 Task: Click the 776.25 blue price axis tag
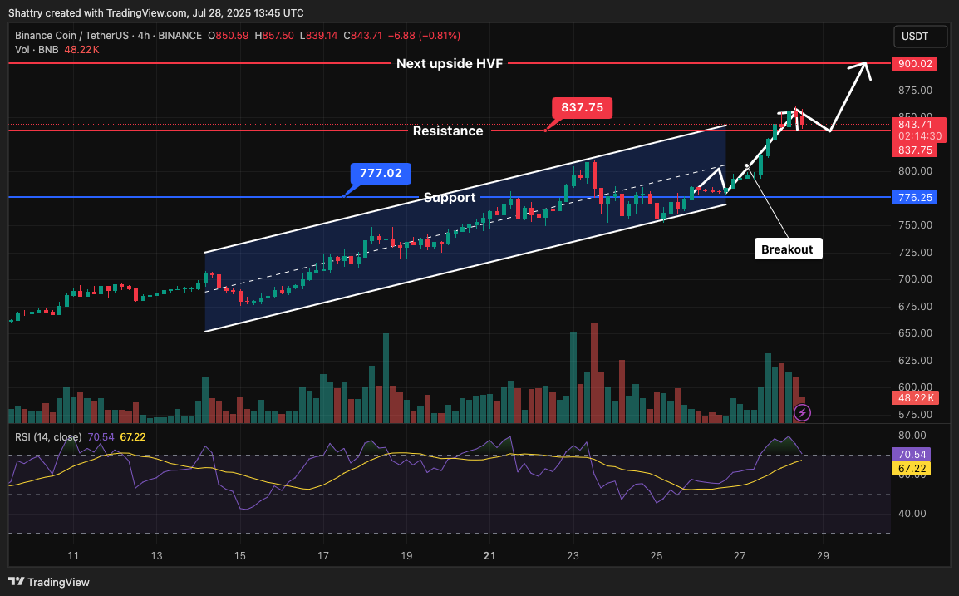coord(914,198)
